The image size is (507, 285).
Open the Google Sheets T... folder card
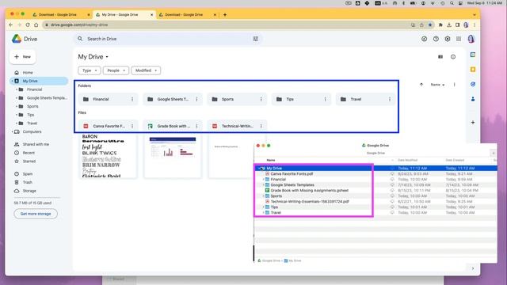click(173, 99)
